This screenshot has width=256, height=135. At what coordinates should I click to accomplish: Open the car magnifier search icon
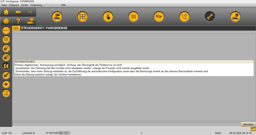[159, 17]
